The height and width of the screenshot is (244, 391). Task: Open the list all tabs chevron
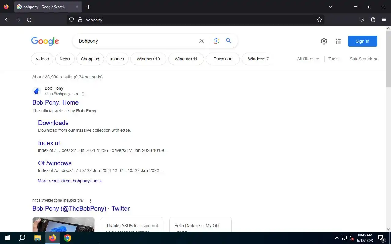(x=330, y=7)
